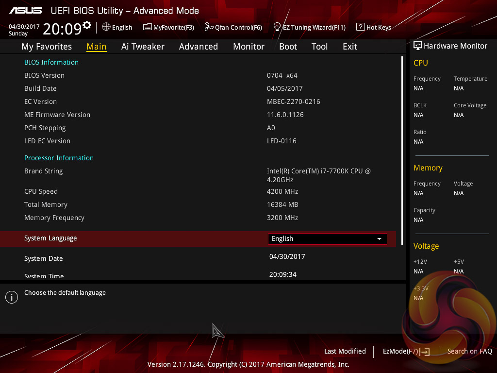Select the Main tab
This screenshot has width=497, height=373.
[x=97, y=47]
